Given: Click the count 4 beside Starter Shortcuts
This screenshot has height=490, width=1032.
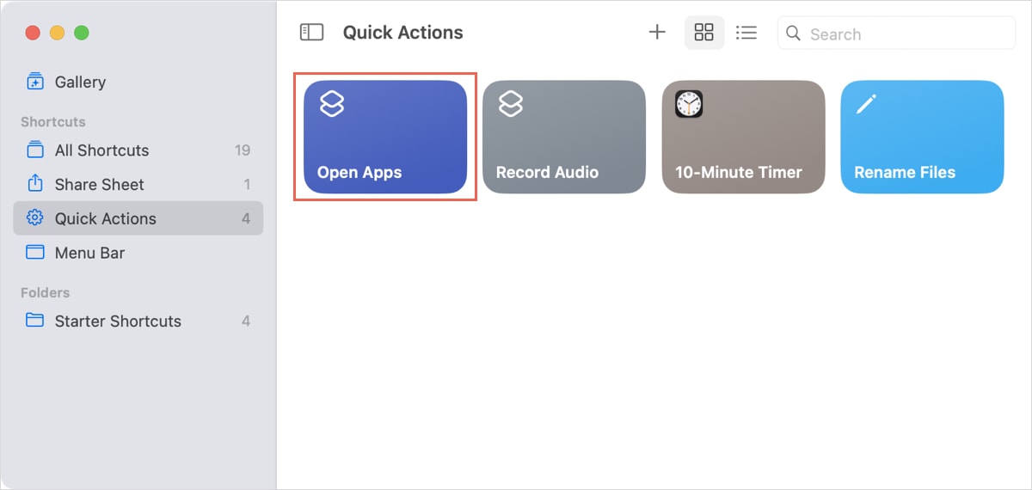Looking at the screenshot, I should pyautogui.click(x=246, y=321).
